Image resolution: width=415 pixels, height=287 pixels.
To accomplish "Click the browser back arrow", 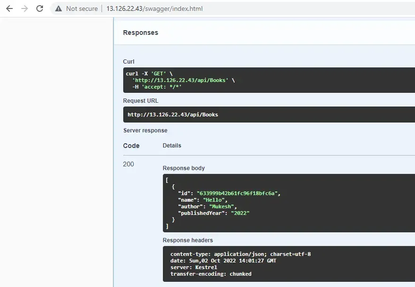I will tap(9, 8).
